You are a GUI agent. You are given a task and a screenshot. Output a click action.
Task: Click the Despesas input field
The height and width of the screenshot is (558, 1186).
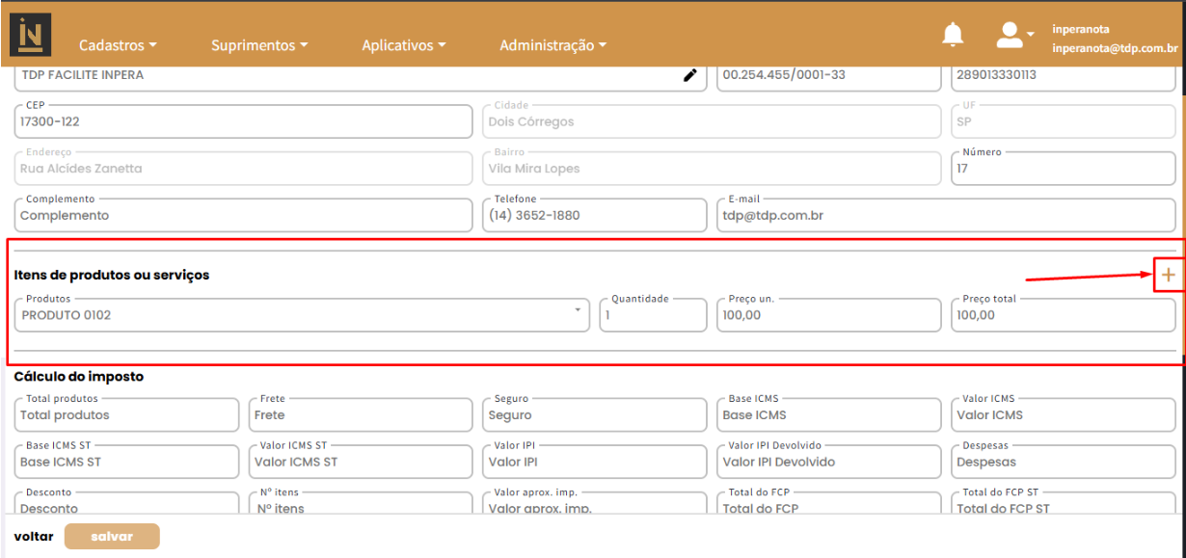(1064, 462)
